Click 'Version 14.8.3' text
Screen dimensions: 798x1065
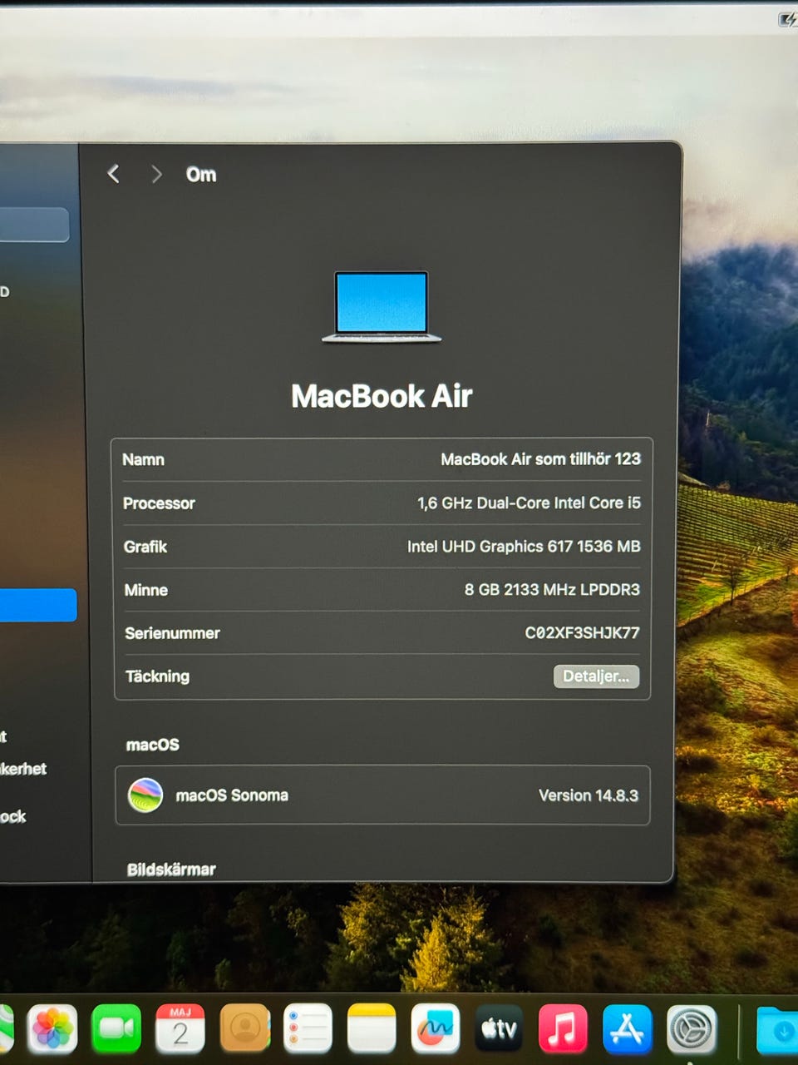[x=589, y=795]
